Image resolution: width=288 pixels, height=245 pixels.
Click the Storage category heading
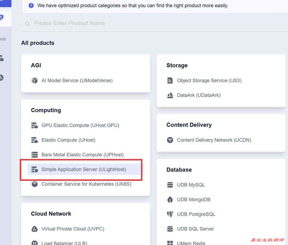click(177, 65)
